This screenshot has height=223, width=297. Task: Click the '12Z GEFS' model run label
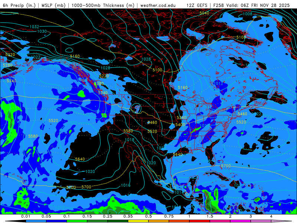(x=197, y=5)
